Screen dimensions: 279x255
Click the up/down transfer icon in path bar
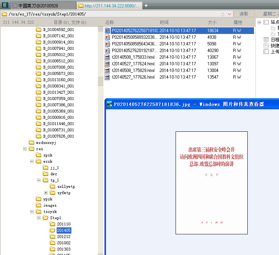[223, 14]
